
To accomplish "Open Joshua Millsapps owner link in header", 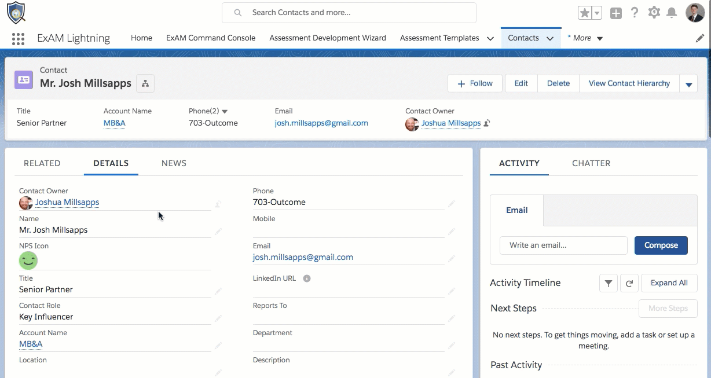I will 451,123.
